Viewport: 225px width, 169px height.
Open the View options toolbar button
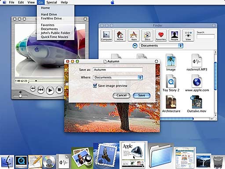click(188, 35)
